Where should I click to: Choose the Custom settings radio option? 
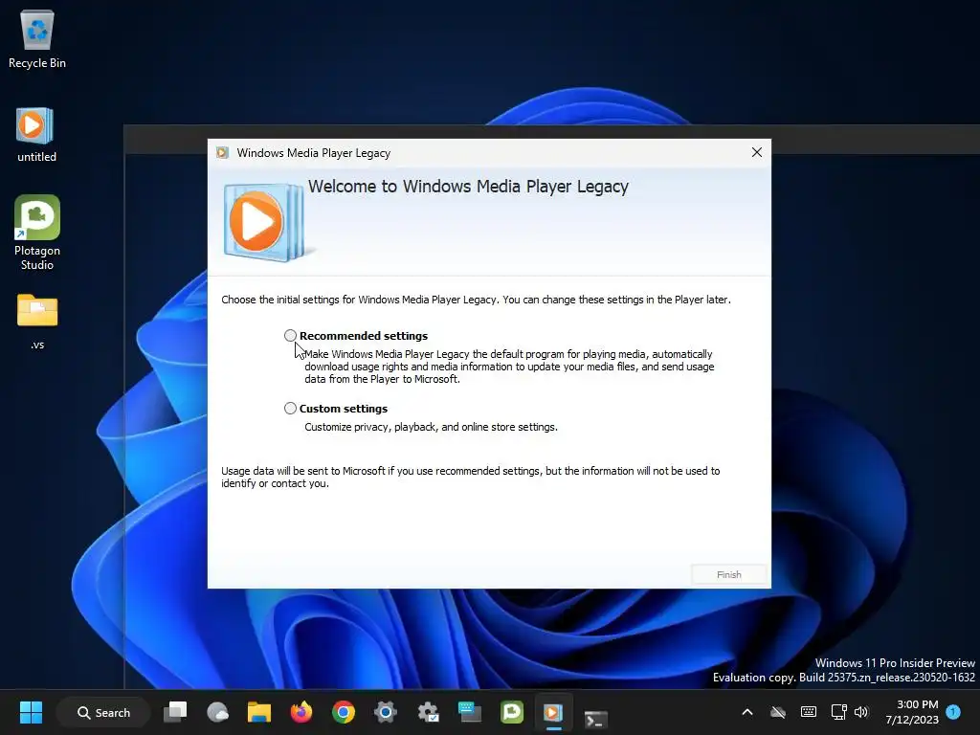point(290,408)
